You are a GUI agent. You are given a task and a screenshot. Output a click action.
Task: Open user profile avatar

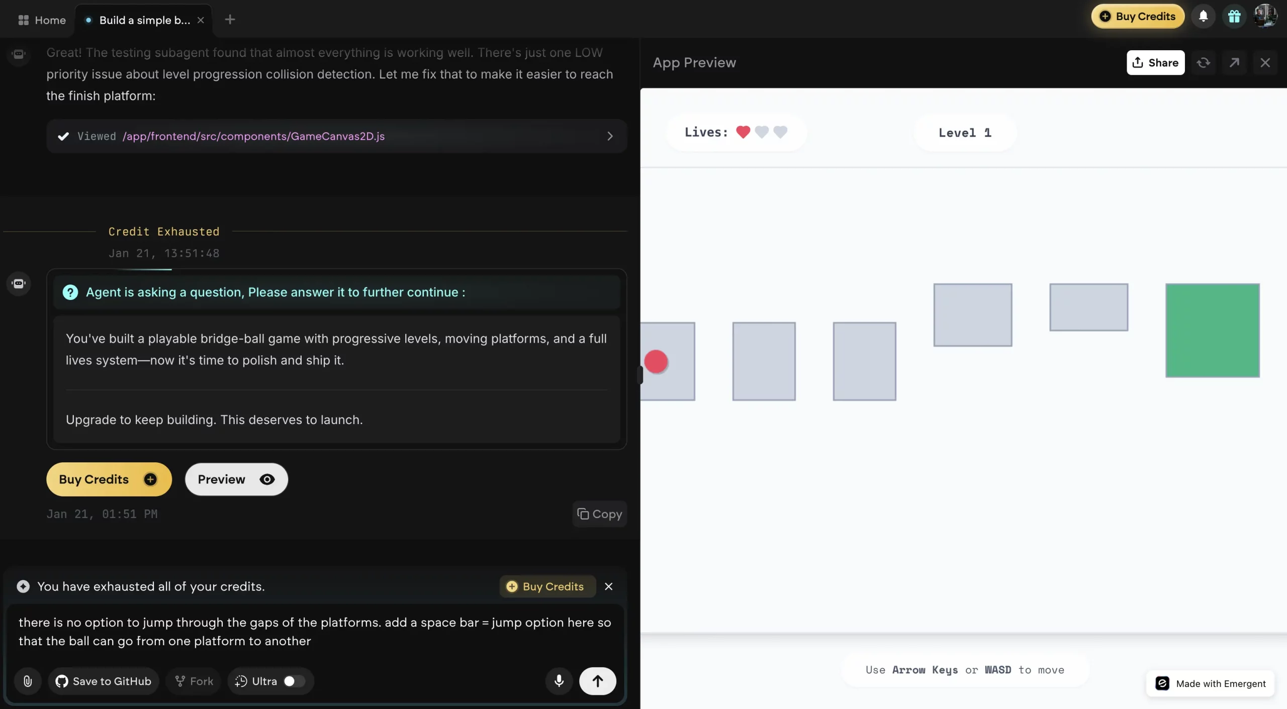[1265, 17]
